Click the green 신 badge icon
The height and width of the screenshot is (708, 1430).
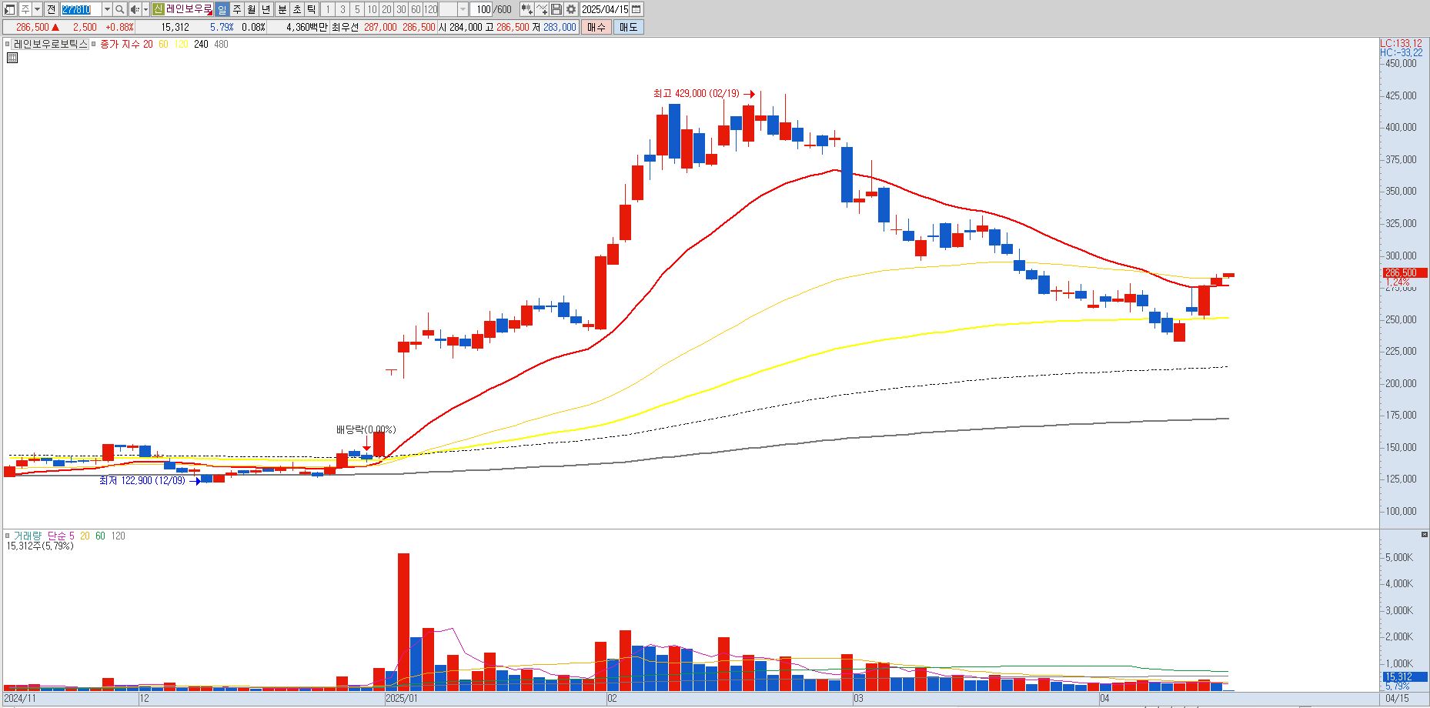(x=158, y=9)
